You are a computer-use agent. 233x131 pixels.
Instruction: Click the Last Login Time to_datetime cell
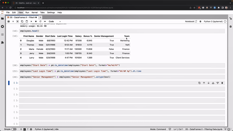pyautogui.click(x=122, y=71)
